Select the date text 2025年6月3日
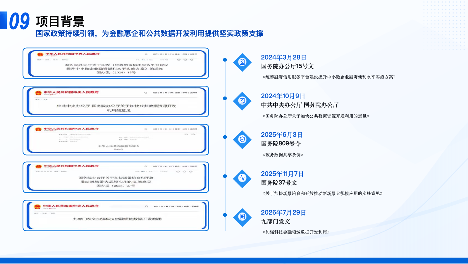This screenshot has height=264, width=468. point(281,134)
